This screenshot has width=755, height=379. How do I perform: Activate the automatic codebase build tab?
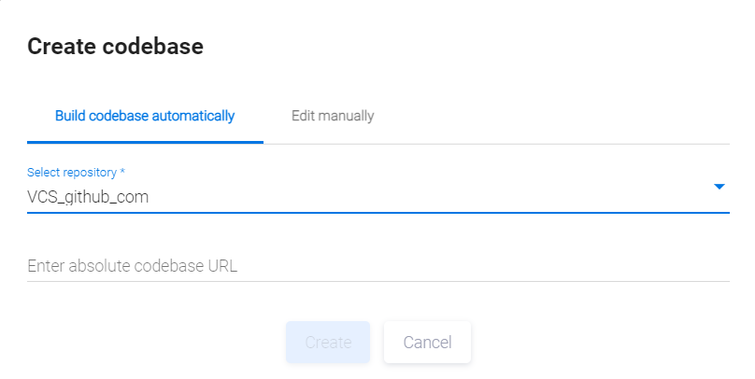coord(145,117)
